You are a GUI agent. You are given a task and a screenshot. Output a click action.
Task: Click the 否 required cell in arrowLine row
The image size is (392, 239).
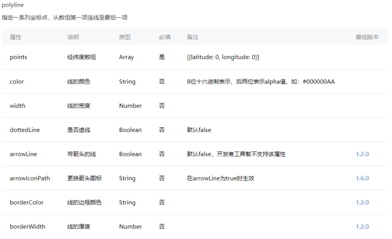click(162, 154)
